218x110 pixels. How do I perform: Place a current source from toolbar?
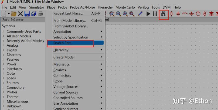pos(205,14)
